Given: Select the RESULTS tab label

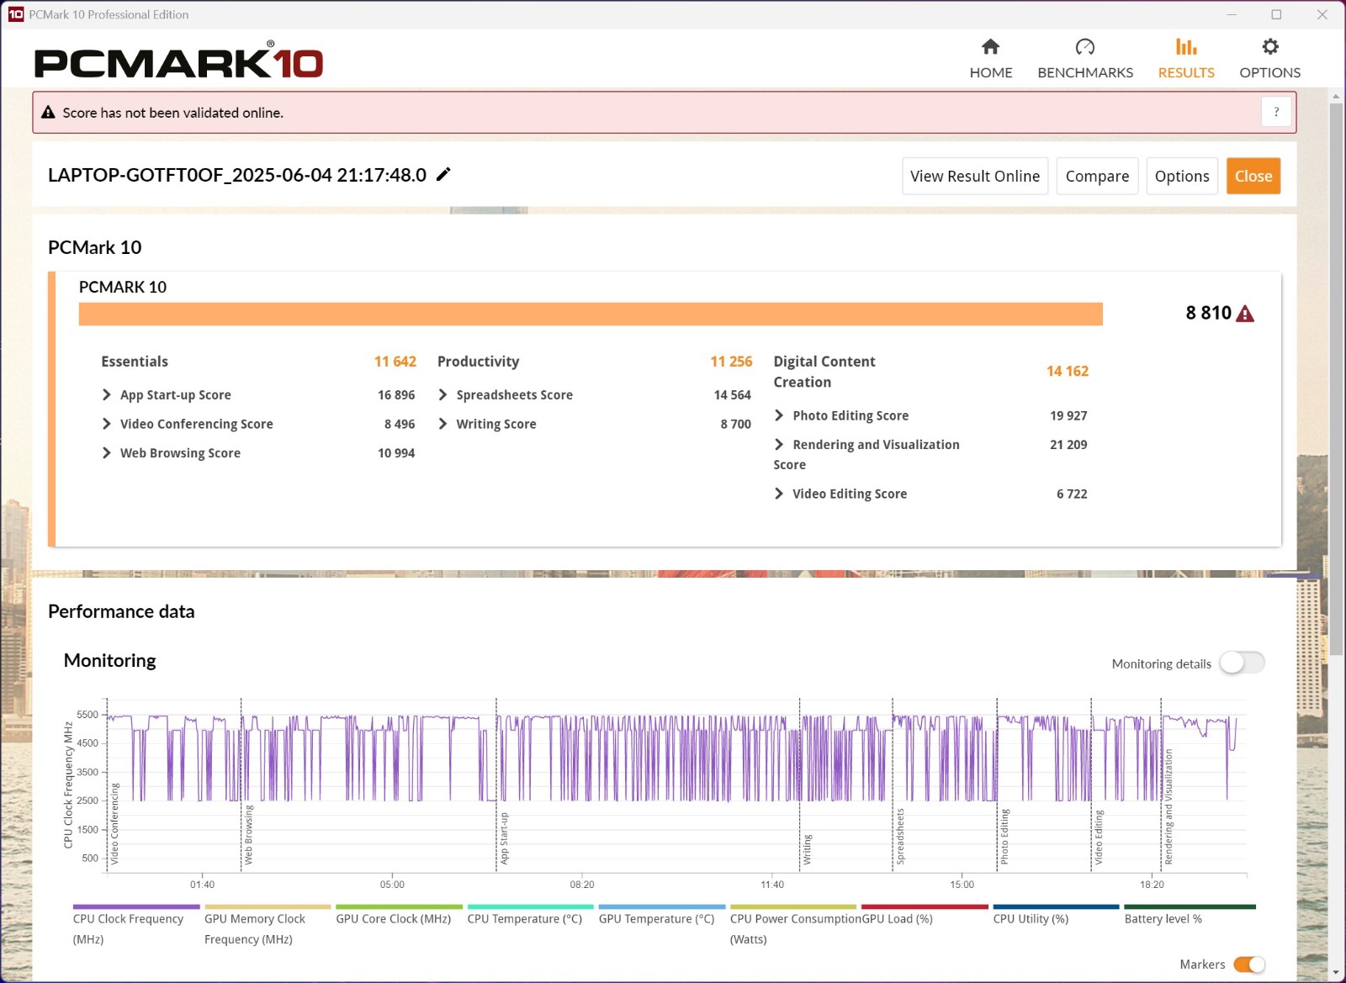Looking at the screenshot, I should pyautogui.click(x=1186, y=72).
